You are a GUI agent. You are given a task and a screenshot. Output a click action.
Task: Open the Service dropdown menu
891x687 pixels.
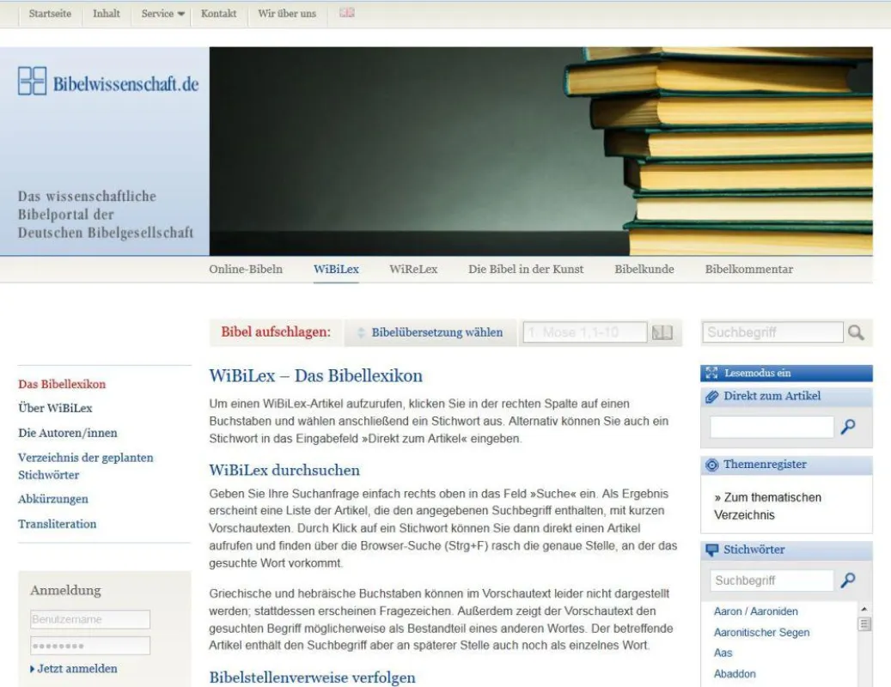pos(162,14)
